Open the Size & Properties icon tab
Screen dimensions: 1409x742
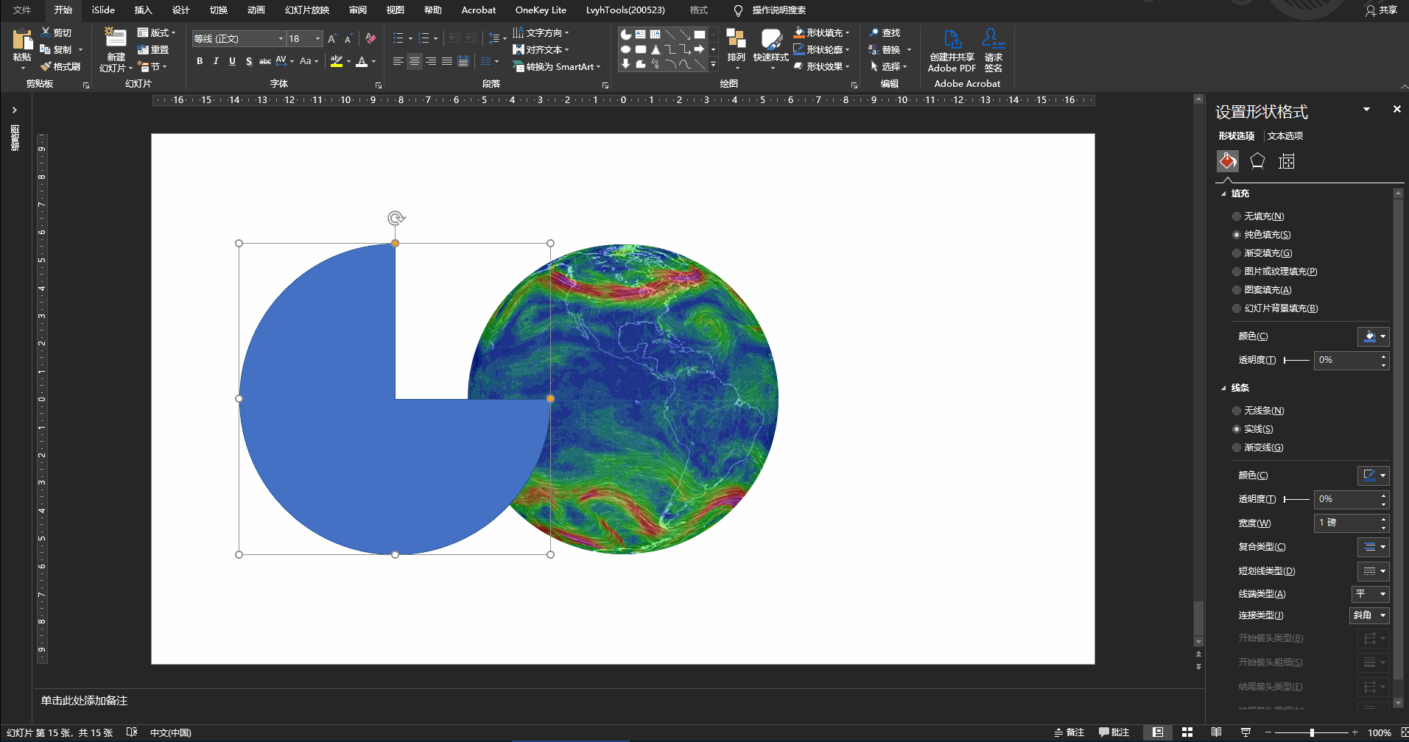[x=1286, y=161]
